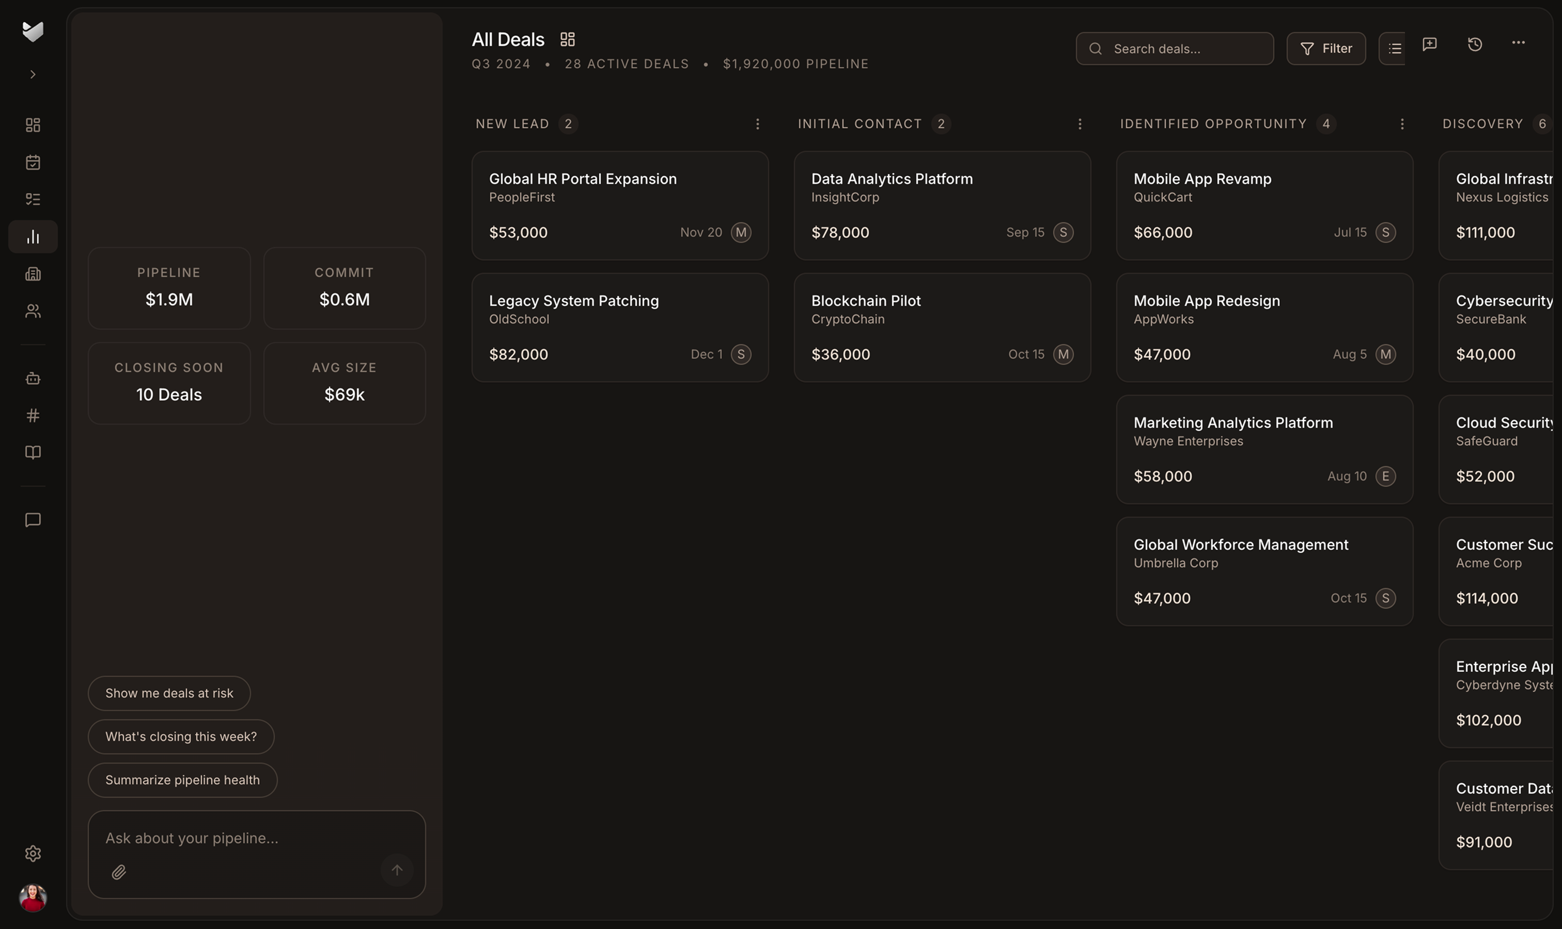The height and width of the screenshot is (929, 1562).
Task: Click the app logo at top of sidebar
Action: pyautogui.click(x=33, y=32)
